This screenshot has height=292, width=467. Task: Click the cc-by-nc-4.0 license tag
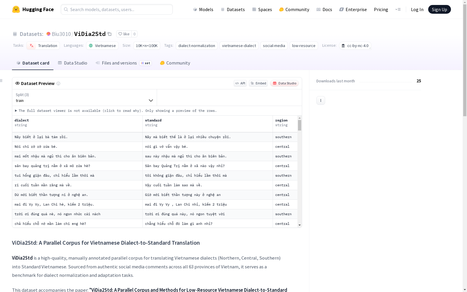tap(355, 46)
